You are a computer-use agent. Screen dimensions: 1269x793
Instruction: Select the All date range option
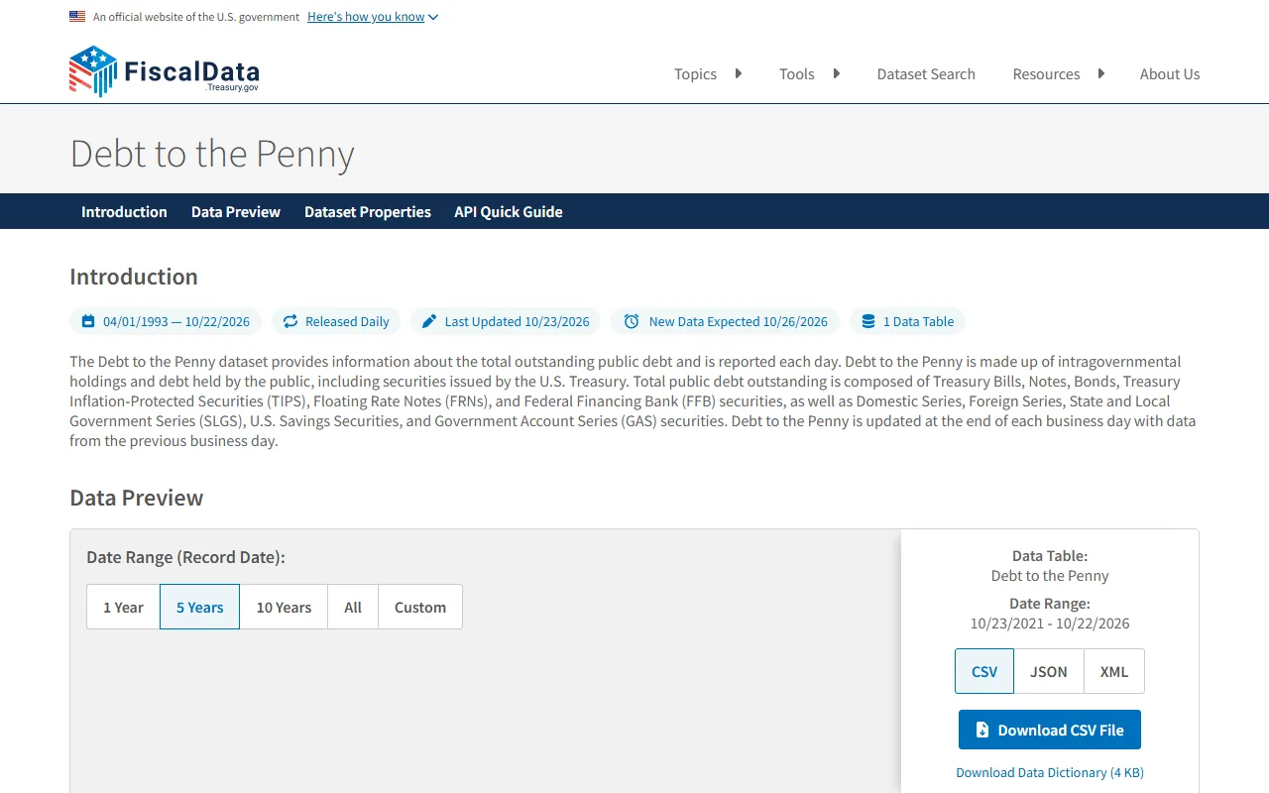pyautogui.click(x=353, y=607)
